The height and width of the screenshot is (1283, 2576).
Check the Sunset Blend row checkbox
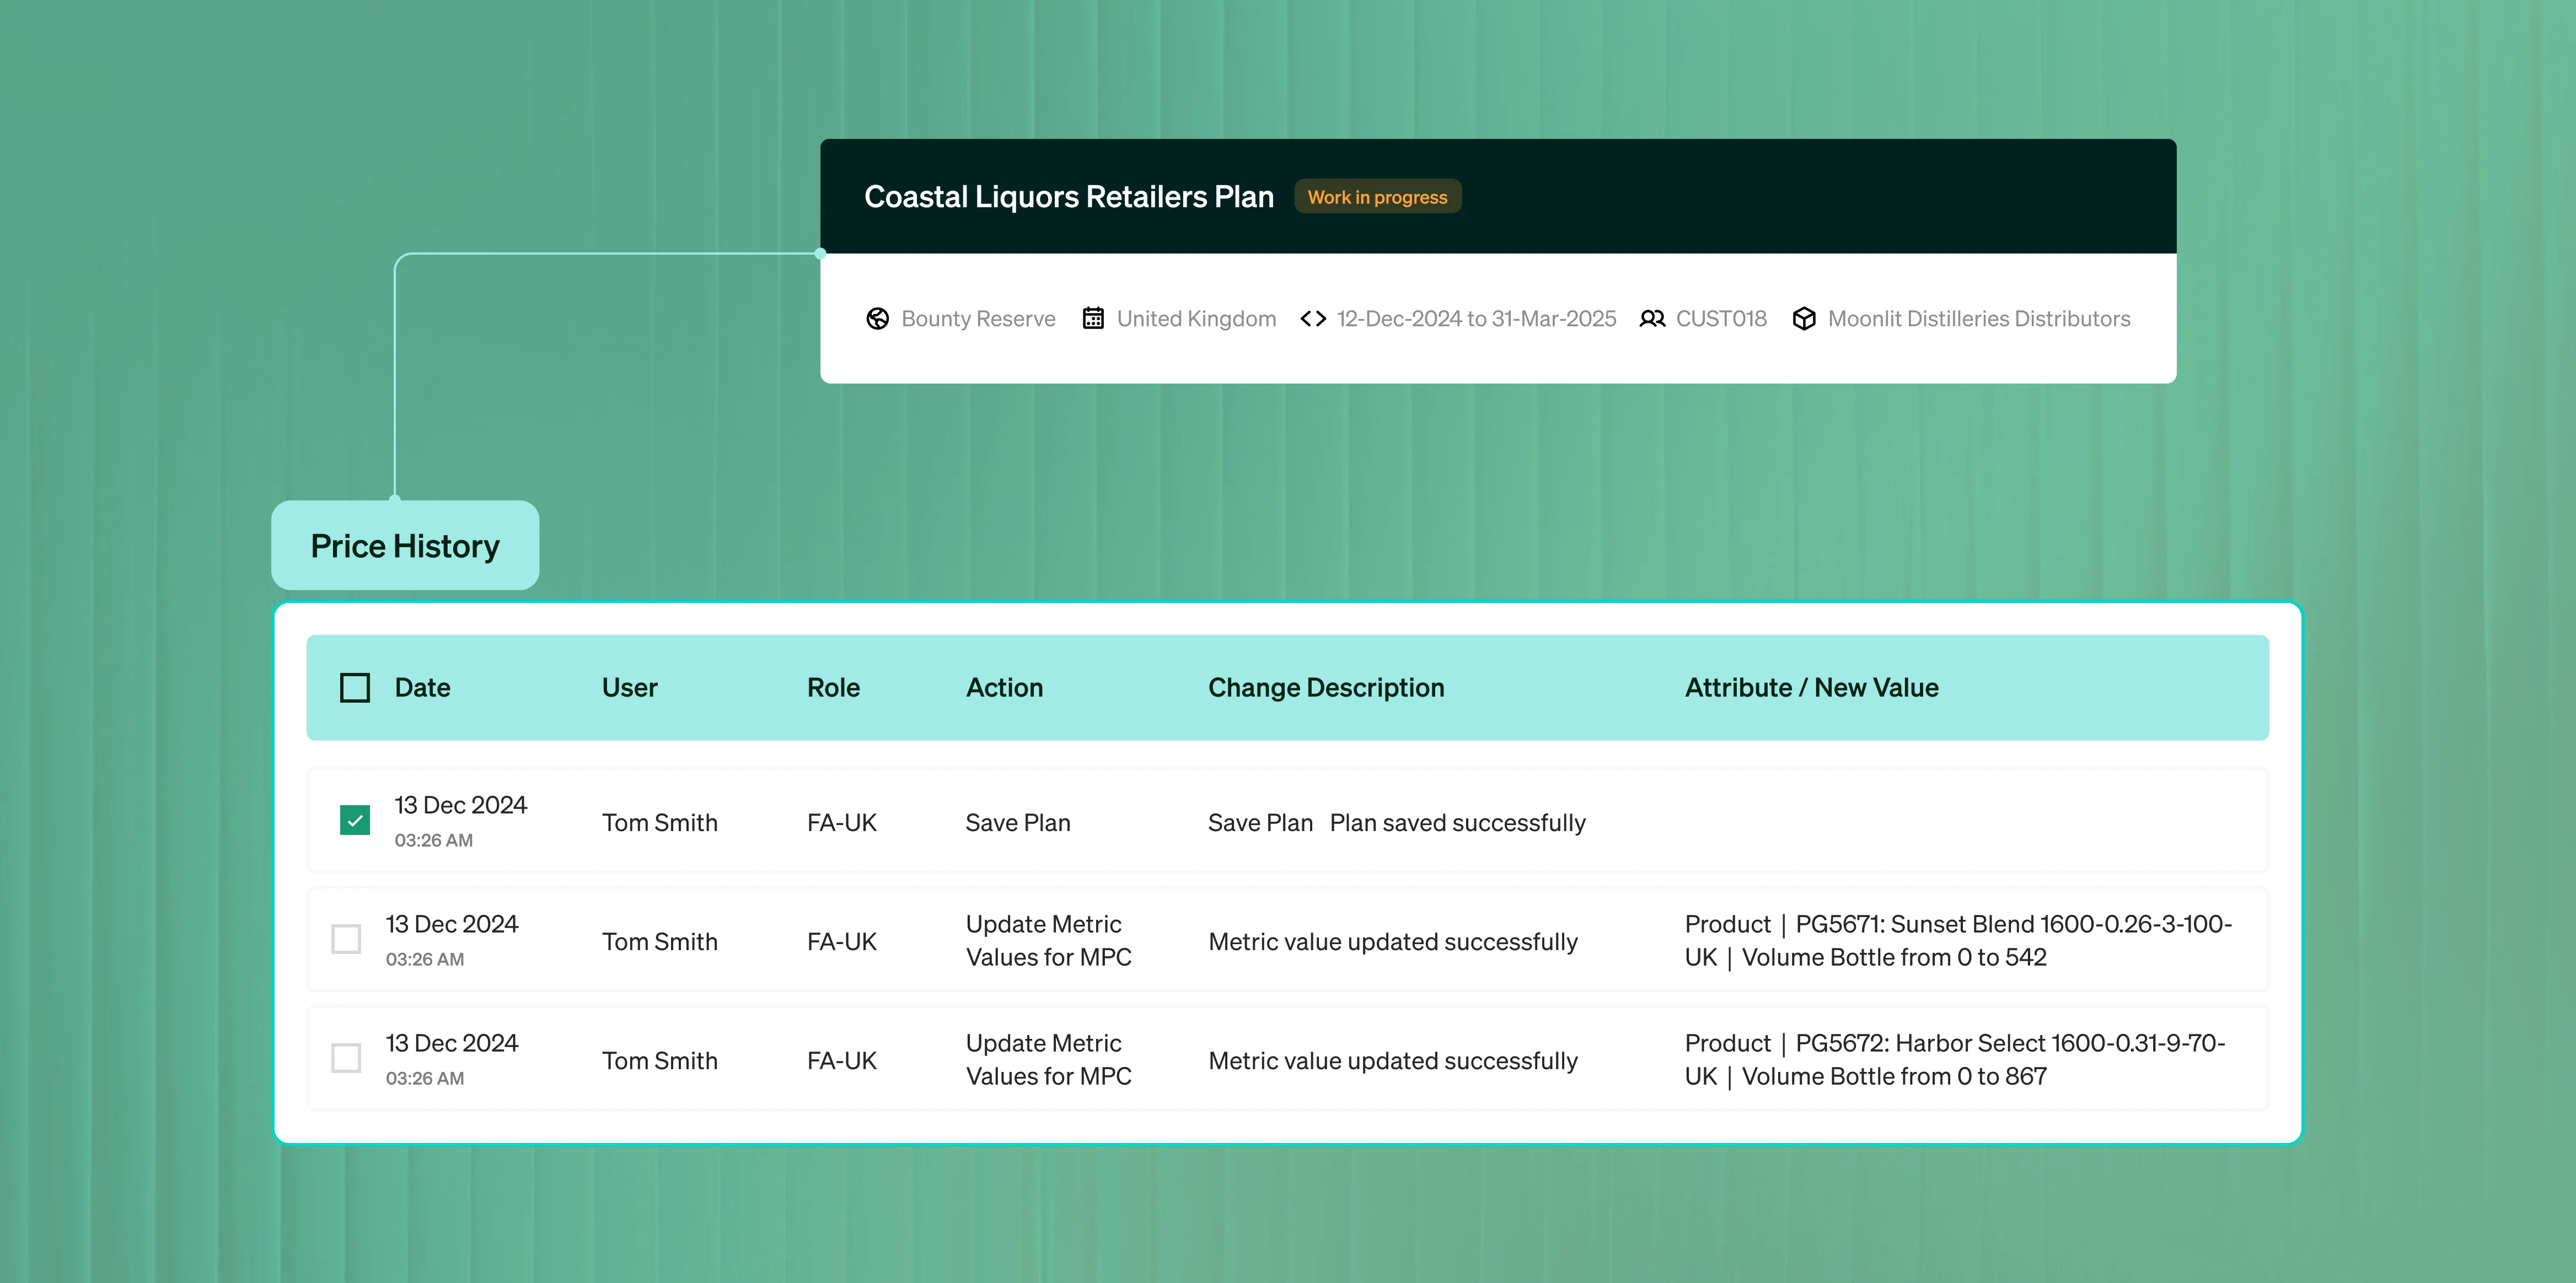(x=346, y=939)
